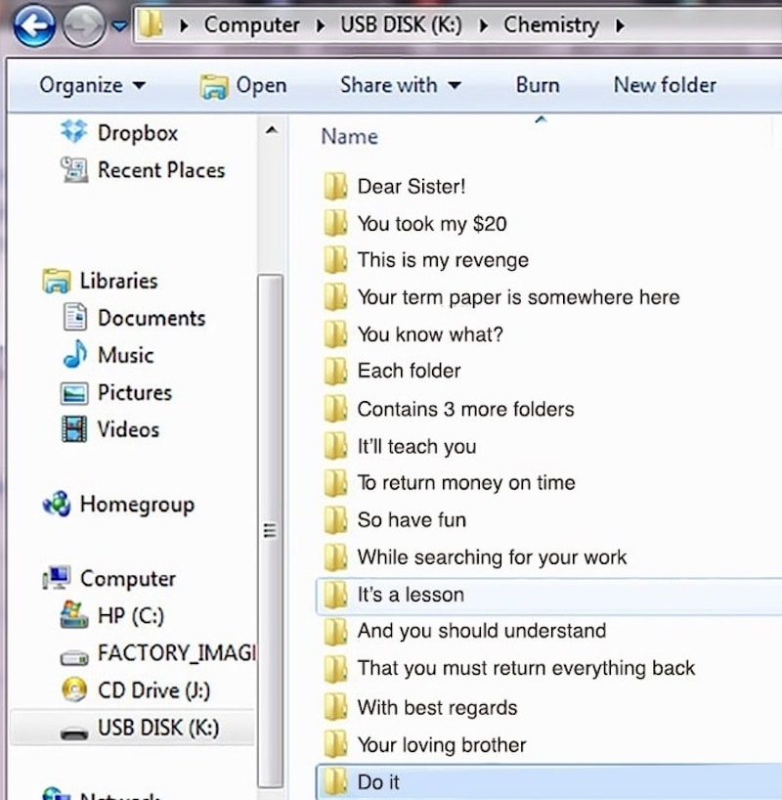Viewport: 782px width, 800px height.
Task: Click the New folder button
Action: (665, 85)
